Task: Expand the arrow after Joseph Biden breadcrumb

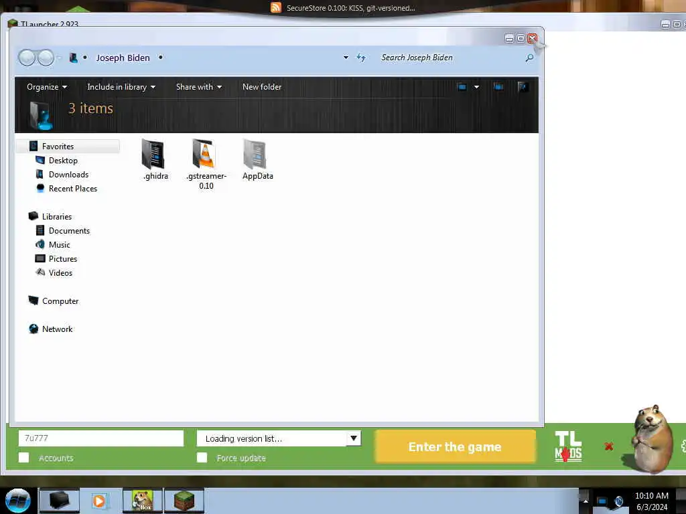Action: (161, 58)
